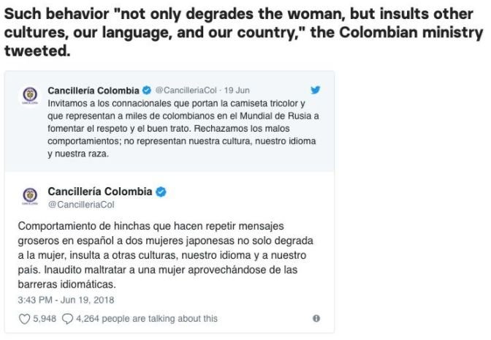Image resolution: width=491 pixels, height=340 pixels.
Task: Click the 5,948 likes count
Action: 45,318
